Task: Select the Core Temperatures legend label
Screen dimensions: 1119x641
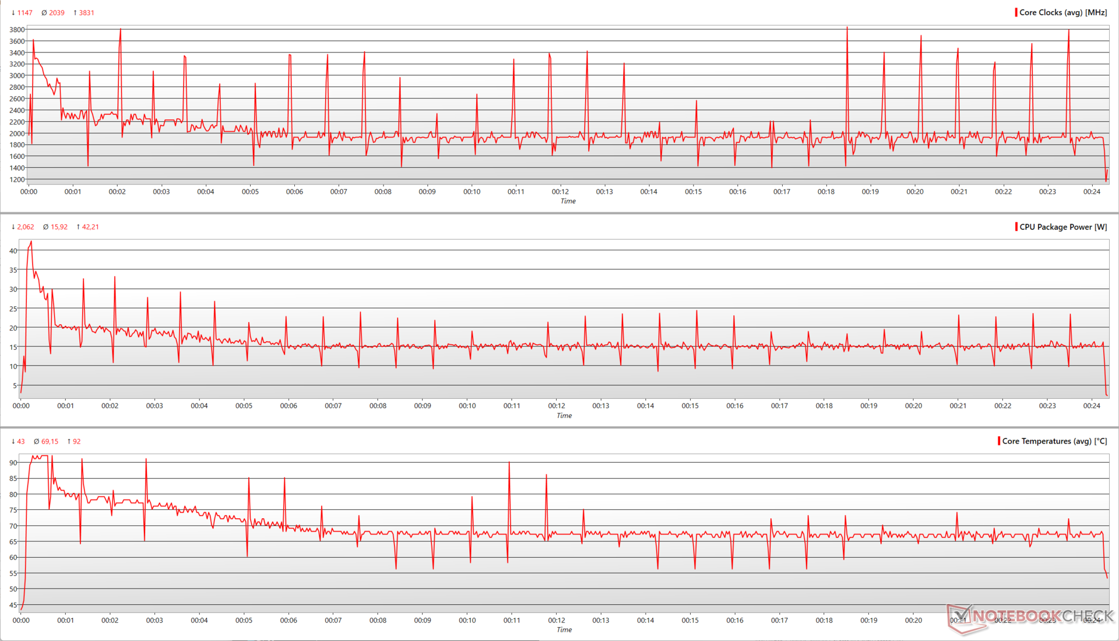Action: [x=1054, y=441]
